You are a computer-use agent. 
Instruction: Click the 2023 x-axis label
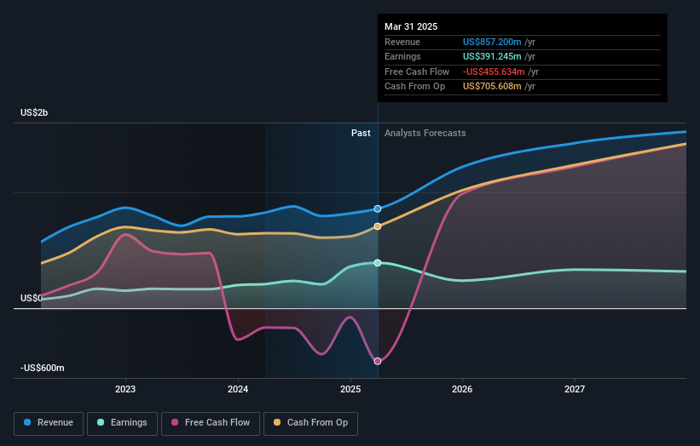pos(125,390)
